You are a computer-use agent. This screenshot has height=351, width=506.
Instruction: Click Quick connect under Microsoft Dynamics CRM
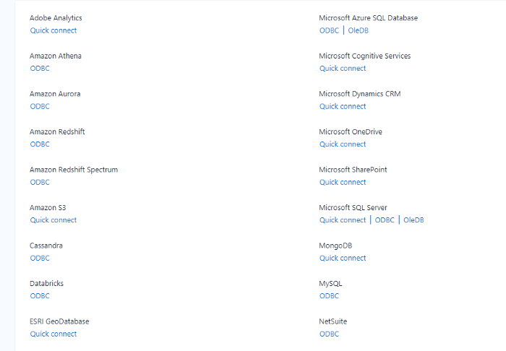tap(343, 106)
